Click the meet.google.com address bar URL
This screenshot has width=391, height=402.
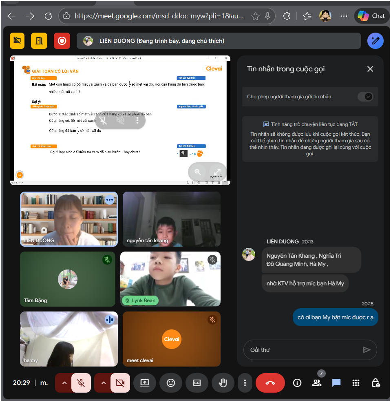click(159, 16)
